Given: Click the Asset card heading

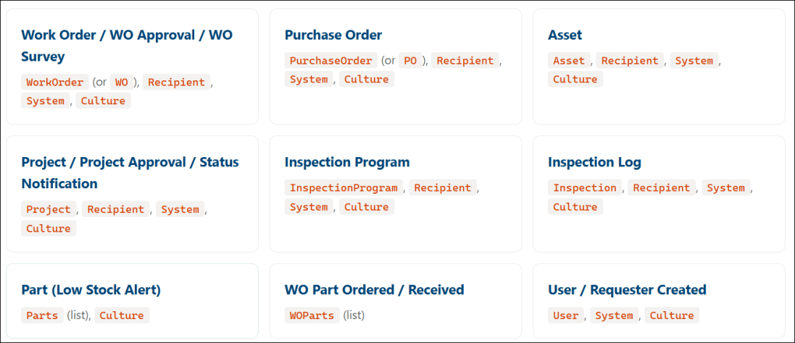Looking at the screenshot, I should click(x=565, y=35).
